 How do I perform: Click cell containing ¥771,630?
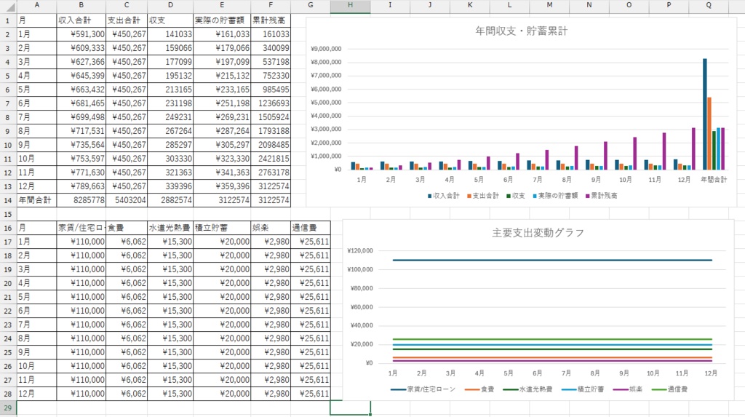coord(81,172)
